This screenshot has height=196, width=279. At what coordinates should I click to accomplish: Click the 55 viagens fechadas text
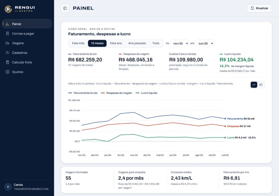(81, 65)
